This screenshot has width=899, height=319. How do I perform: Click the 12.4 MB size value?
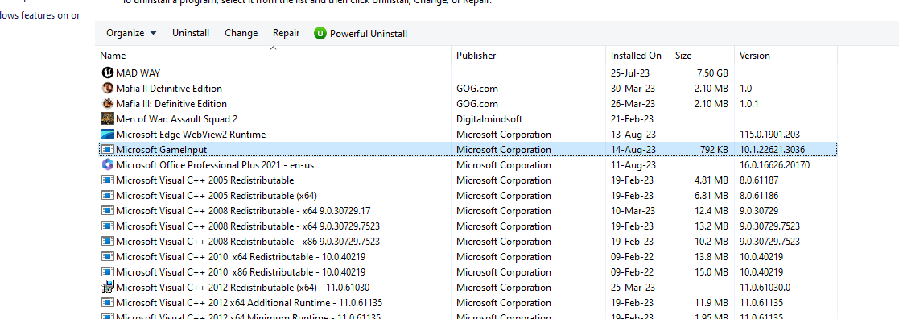pos(711,210)
